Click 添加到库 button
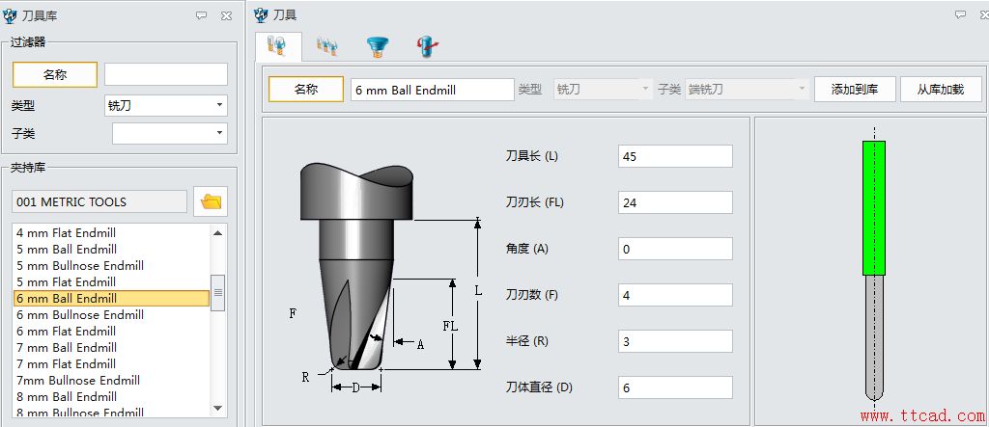Viewport: 989px width, 427px height. pos(855,90)
